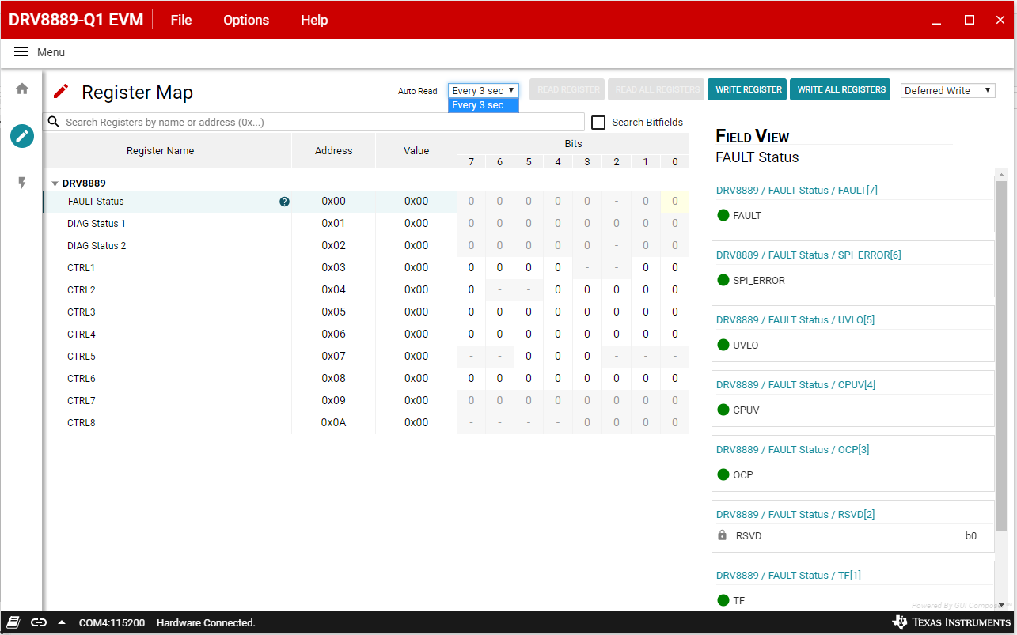Click the Value column header

click(x=416, y=151)
